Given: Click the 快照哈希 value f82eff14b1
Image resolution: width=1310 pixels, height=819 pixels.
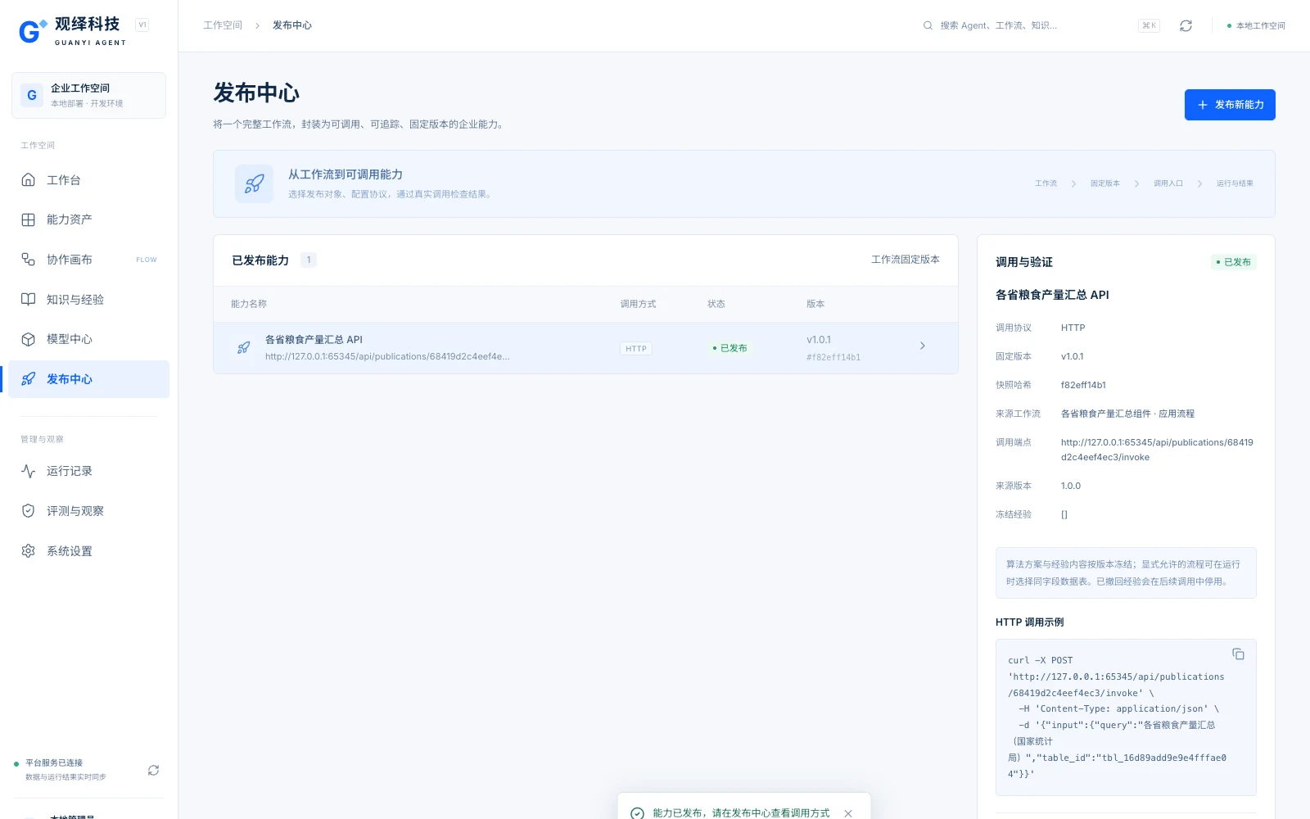Looking at the screenshot, I should click(1083, 385).
